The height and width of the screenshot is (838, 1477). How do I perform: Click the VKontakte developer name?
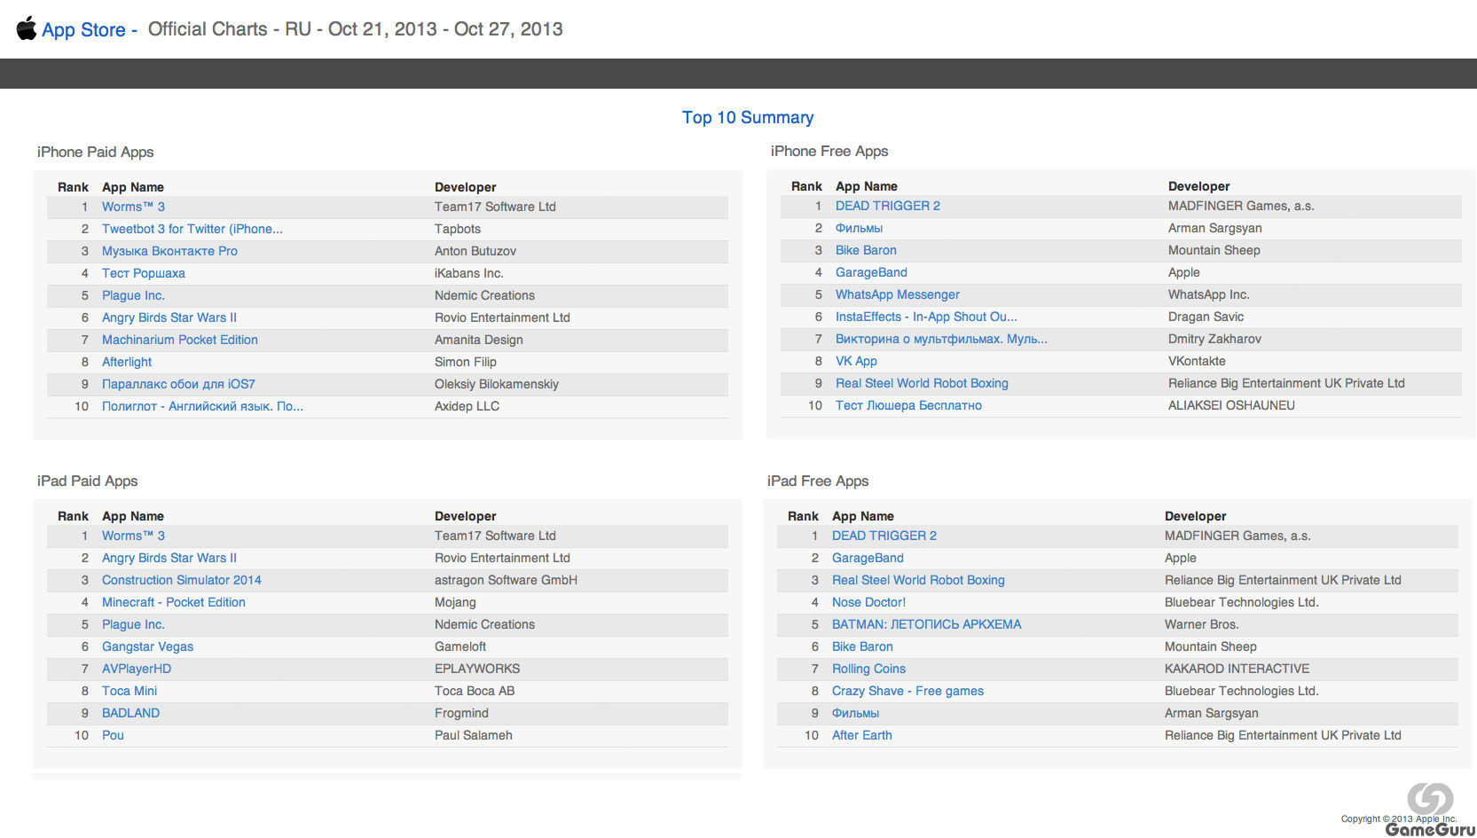[x=1197, y=361]
